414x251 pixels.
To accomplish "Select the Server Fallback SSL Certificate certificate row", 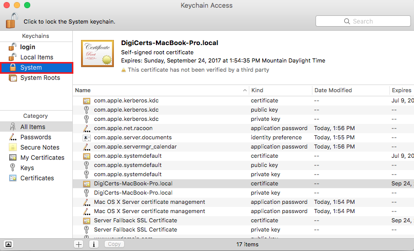I will coord(135,220).
